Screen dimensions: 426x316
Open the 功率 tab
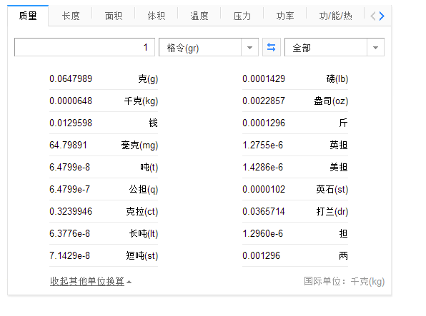(x=285, y=16)
